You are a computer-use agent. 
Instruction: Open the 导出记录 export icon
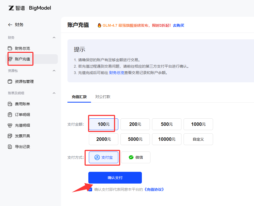[10, 147]
